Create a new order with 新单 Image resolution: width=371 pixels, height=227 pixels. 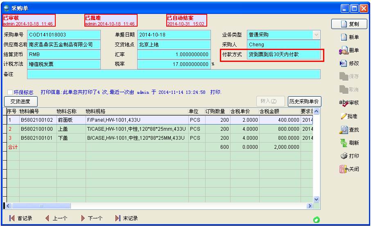click(x=349, y=37)
